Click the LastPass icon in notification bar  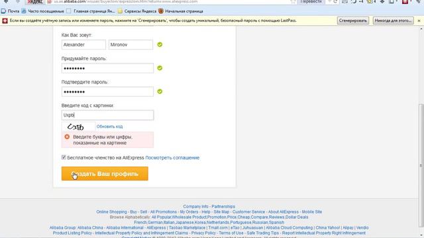point(5,20)
